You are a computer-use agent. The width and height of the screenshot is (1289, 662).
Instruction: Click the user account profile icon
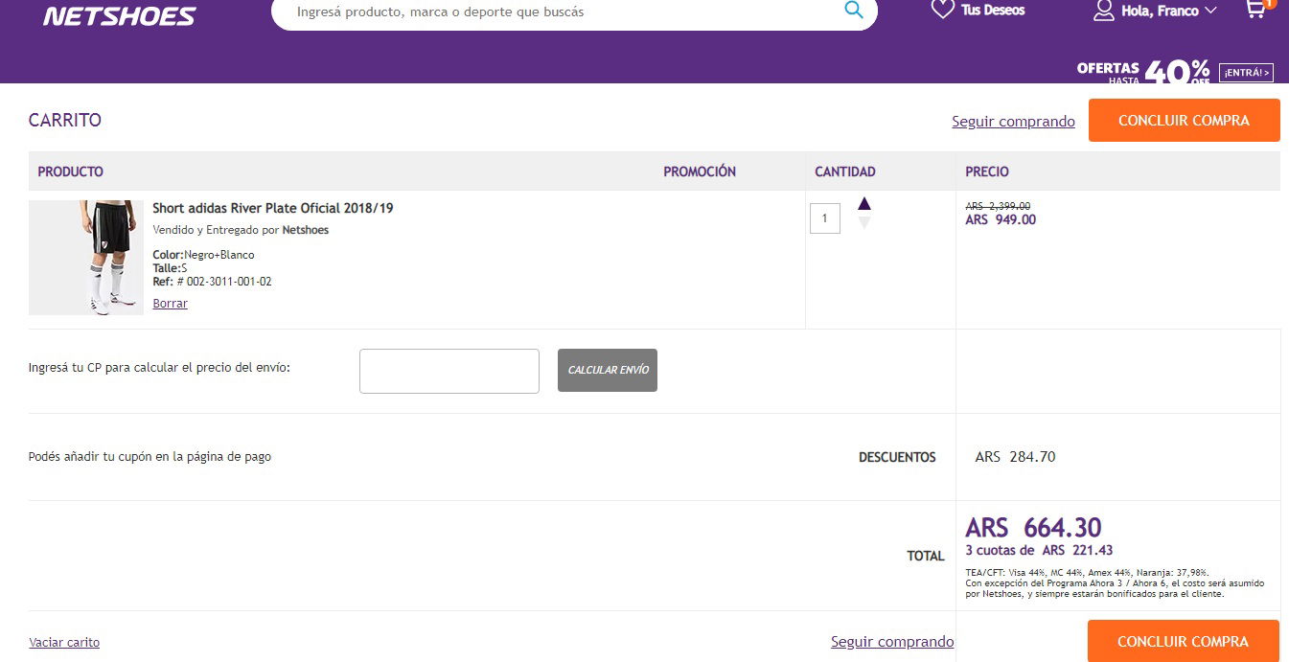pos(1104,11)
